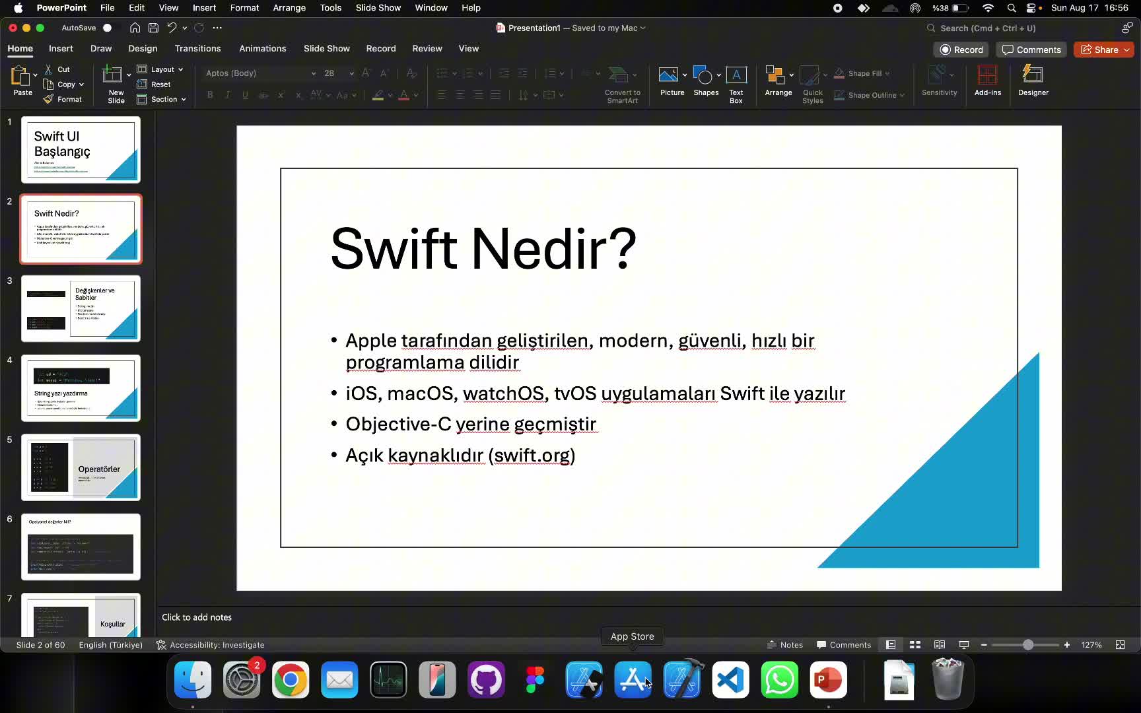Image resolution: width=1141 pixels, height=713 pixels.
Task: Open the Copy dropdown arrow
Action: (x=81, y=85)
